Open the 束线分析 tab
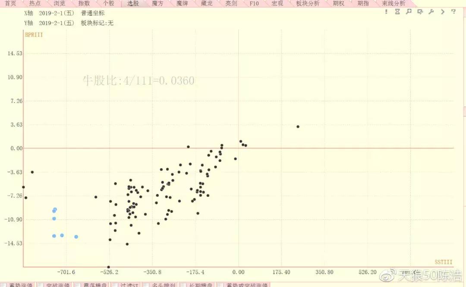 (394, 3)
